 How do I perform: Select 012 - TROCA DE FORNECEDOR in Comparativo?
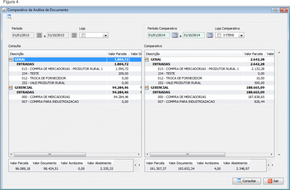click(x=210, y=78)
